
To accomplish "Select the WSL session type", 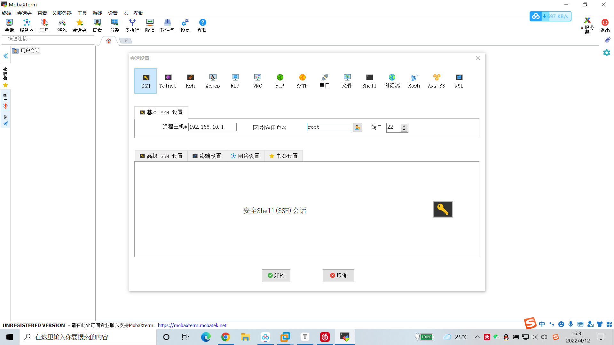I will pyautogui.click(x=459, y=81).
